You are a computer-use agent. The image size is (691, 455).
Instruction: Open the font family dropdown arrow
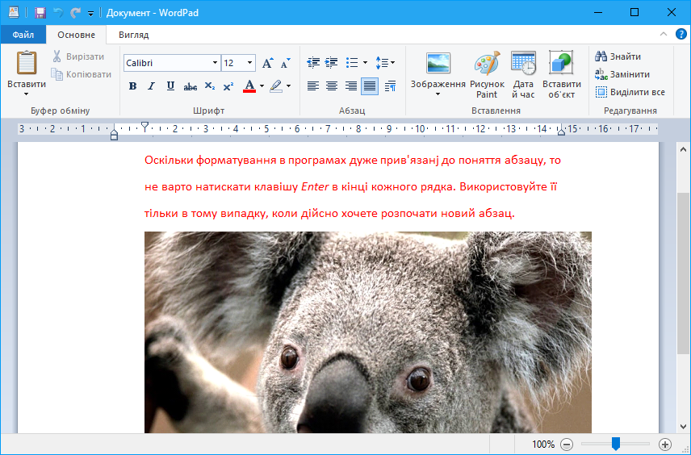pos(215,63)
